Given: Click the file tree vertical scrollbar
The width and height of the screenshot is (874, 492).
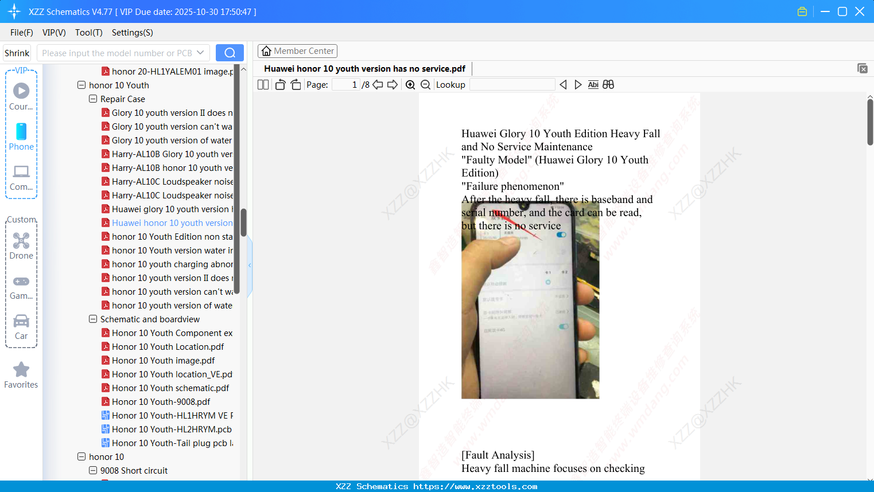Looking at the screenshot, I should pos(243,222).
